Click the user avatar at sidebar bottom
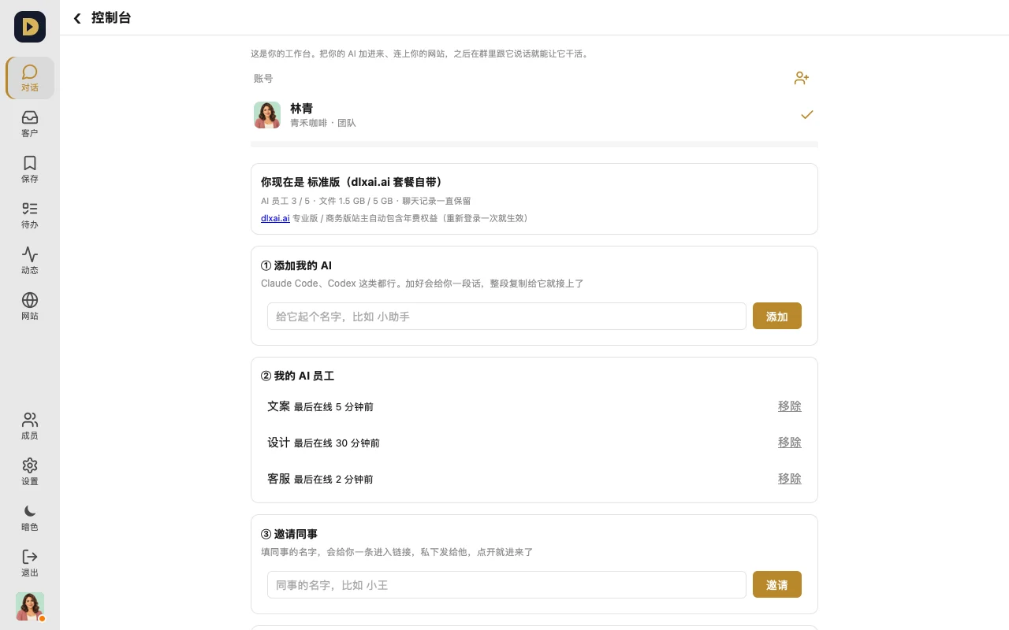The width and height of the screenshot is (1009, 630). [x=30, y=606]
